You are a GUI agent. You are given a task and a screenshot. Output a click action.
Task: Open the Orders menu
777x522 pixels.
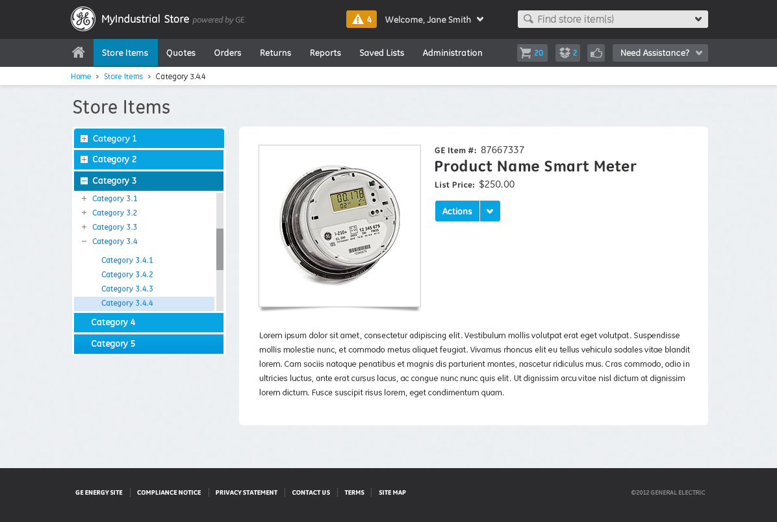pos(227,53)
